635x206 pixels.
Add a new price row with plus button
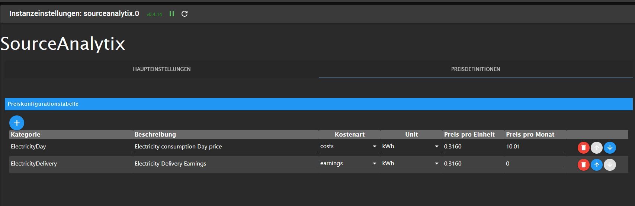(x=17, y=123)
